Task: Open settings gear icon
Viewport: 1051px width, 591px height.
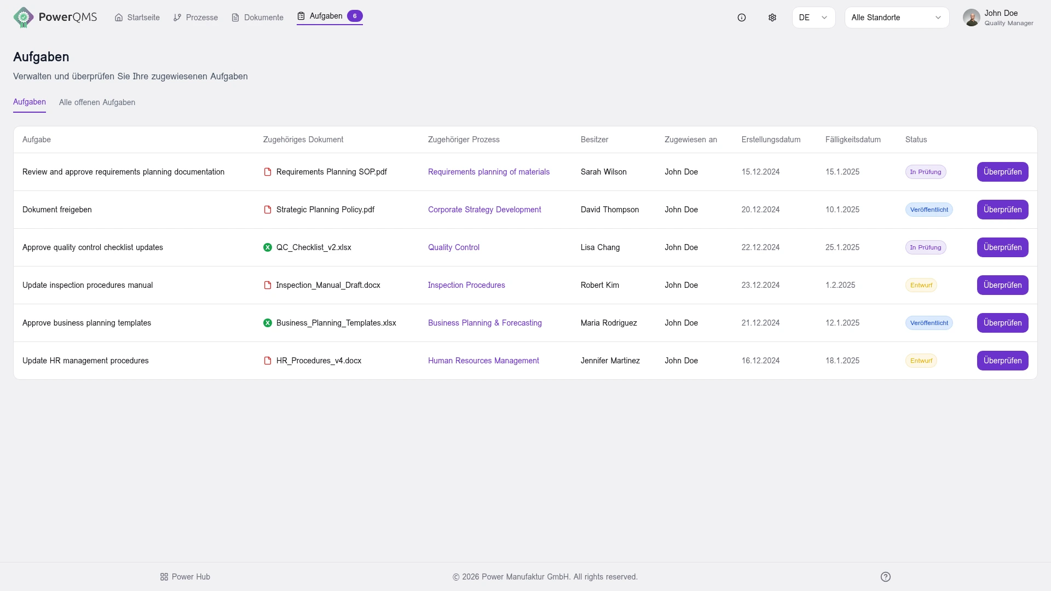Action: coord(772,18)
